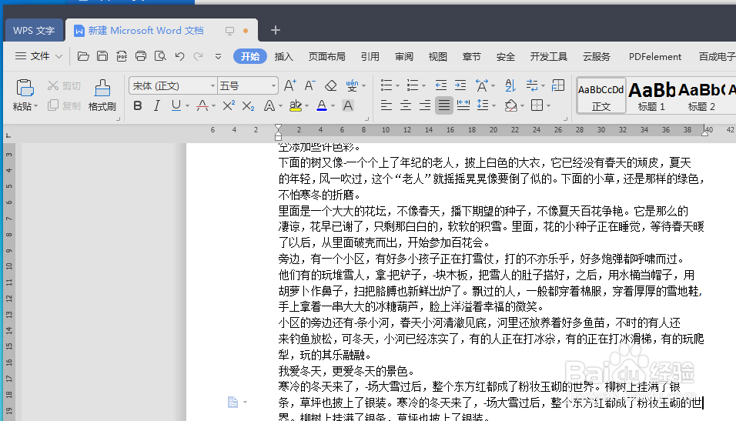Switch to the WPS 文字 home tab
Image resolution: width=736 pixels, height=421 pixels.
[x=34, y=31]
